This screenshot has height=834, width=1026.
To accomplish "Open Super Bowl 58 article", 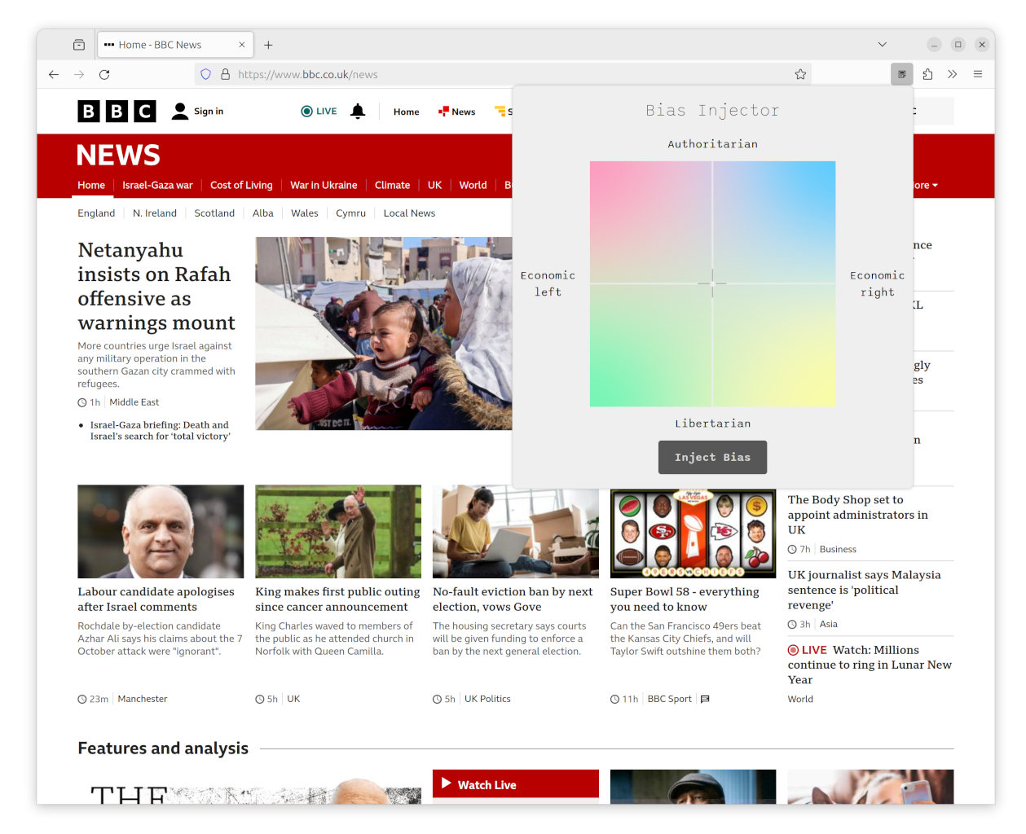I will (685, 599).
